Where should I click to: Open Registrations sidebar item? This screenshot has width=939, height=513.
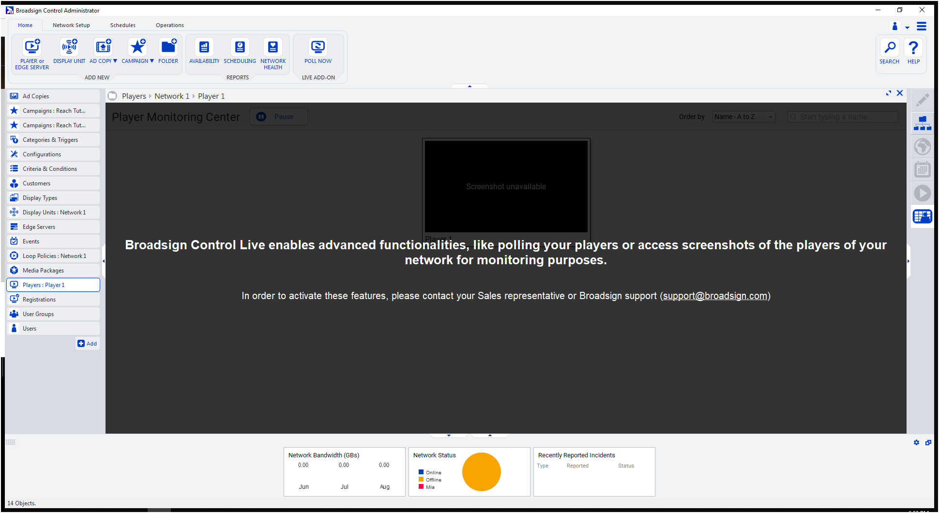tap(53, 300)
